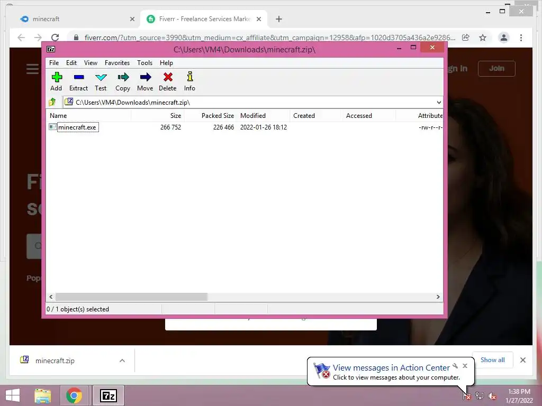Image resolution: width=542 pixels, height=406 pixels.
Task: Click the 266 752 size value
Action: (x=170, y=127)
